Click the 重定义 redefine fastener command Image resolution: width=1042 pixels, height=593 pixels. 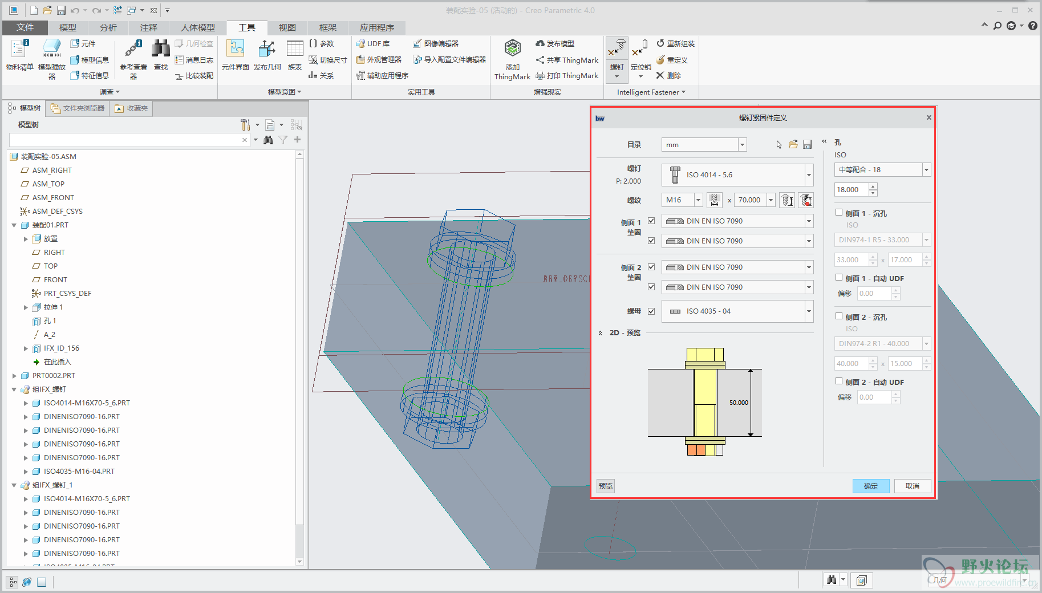point(672,59)
